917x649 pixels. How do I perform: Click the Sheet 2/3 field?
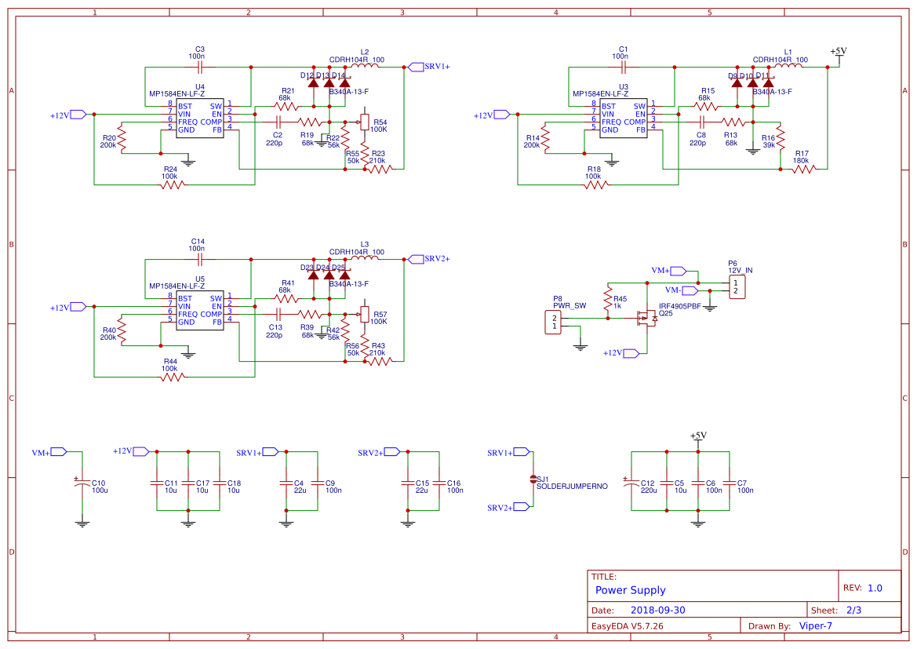coord(854,609)
